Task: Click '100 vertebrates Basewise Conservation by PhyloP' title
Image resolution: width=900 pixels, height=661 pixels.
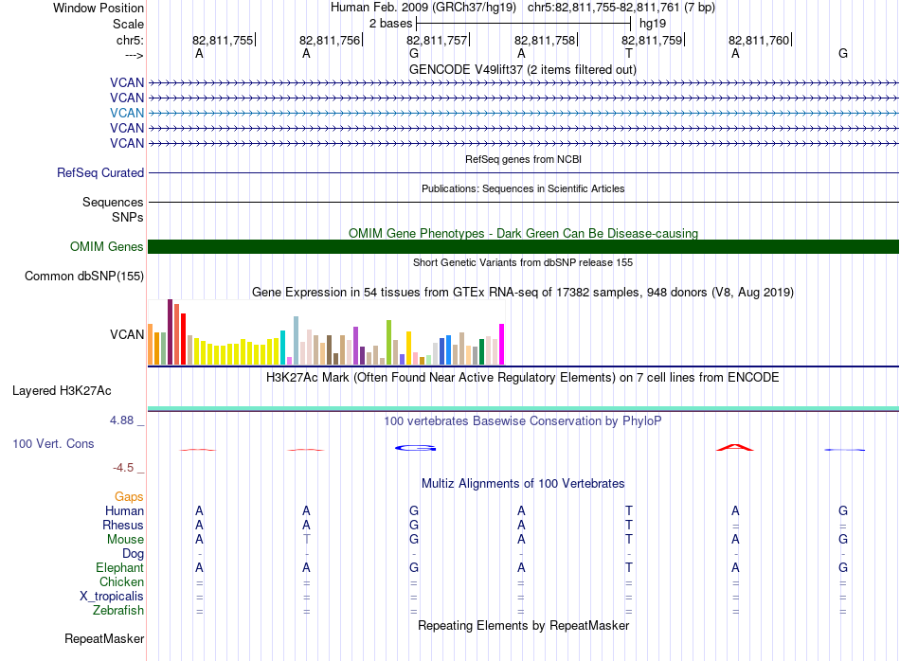Action: coord(523,421)
